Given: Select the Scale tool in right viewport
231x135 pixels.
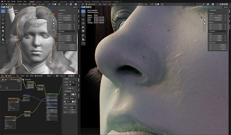Looking at the screenshot, I should (x=83, y=27).
